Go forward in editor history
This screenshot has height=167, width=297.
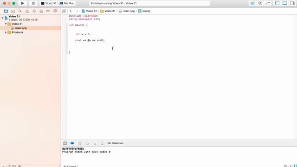(x=77, y=11)
